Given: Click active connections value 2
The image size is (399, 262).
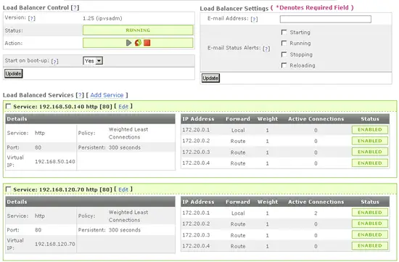Looking at the screenshot, I should click(316, 213).
